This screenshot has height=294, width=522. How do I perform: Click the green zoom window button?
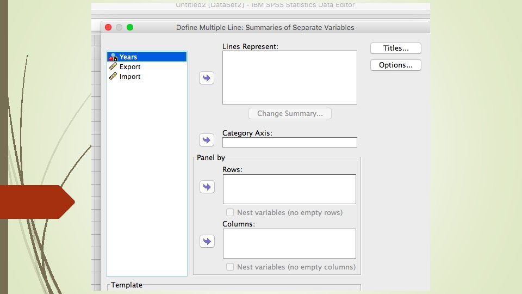130,27
